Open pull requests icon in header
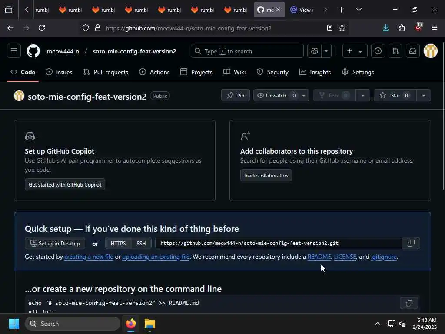 pos(395,51)
